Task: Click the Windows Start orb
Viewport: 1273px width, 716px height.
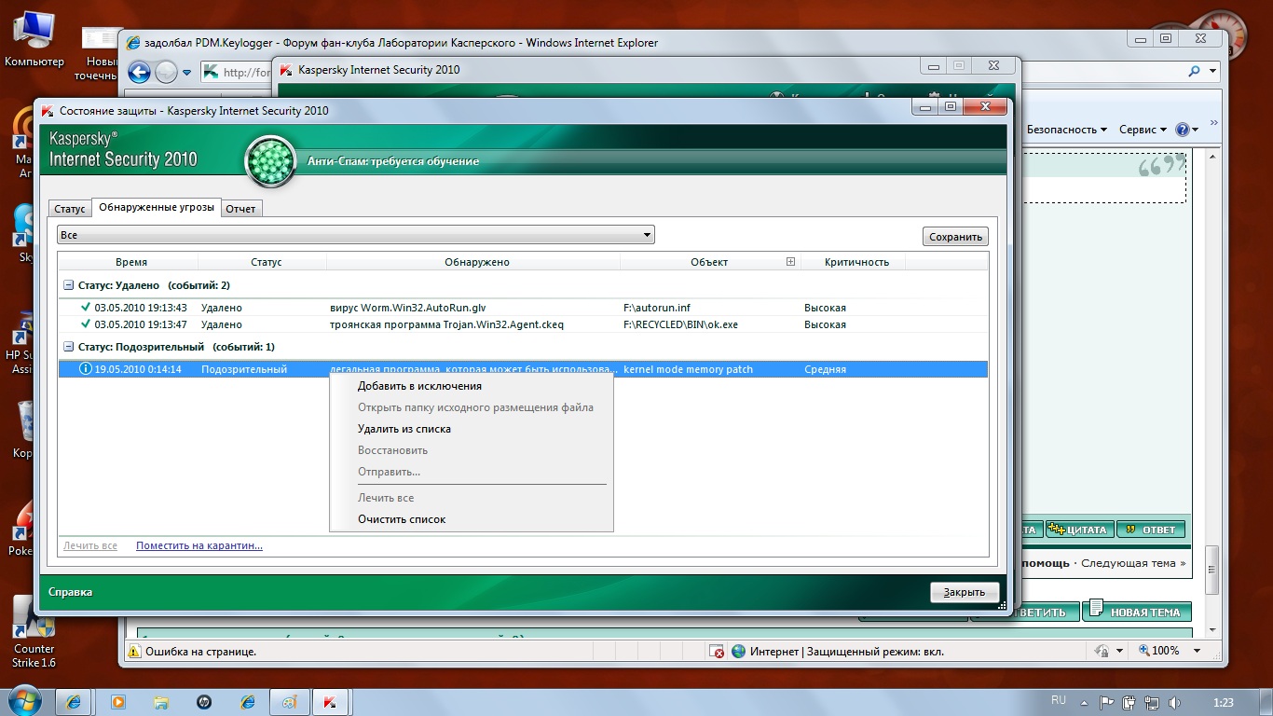Action: (x=22, y=701)
